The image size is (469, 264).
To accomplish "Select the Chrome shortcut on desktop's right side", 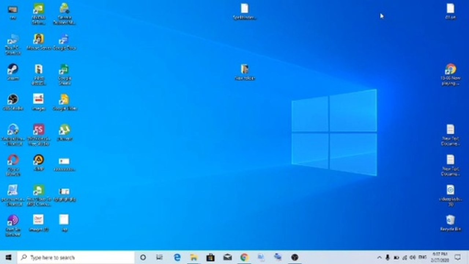I will point(450,74).
